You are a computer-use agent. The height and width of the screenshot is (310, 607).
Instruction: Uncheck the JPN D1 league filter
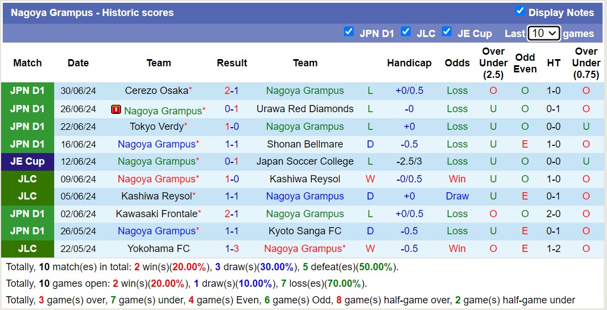tap(348, 31)
